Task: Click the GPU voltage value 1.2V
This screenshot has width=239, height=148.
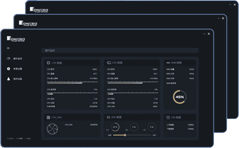Action: pos(156,99)
